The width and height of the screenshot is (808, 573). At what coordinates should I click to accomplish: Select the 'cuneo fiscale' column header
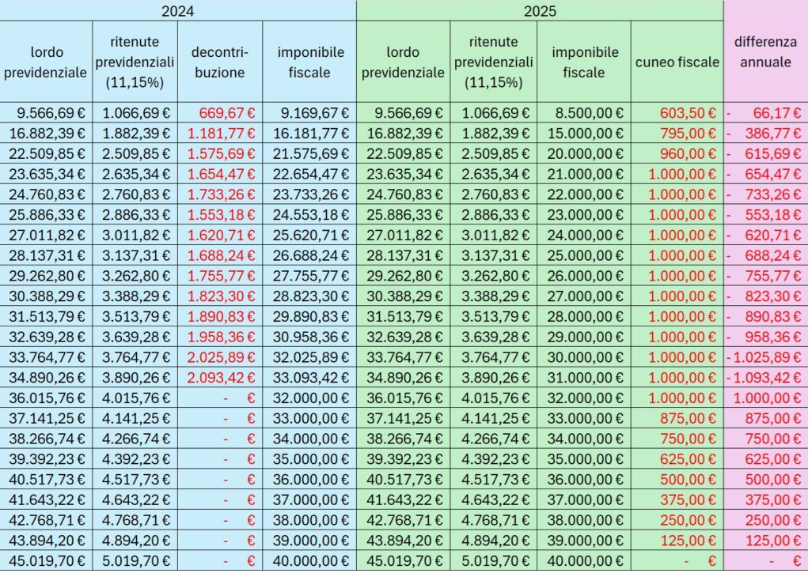click(x=677, y=62)
